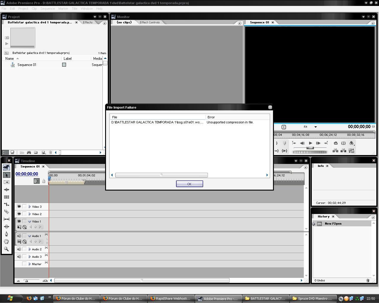This screenshot has height=303, width=379.
Task: Expand the Video 3 track
Action: click(30, 207)
